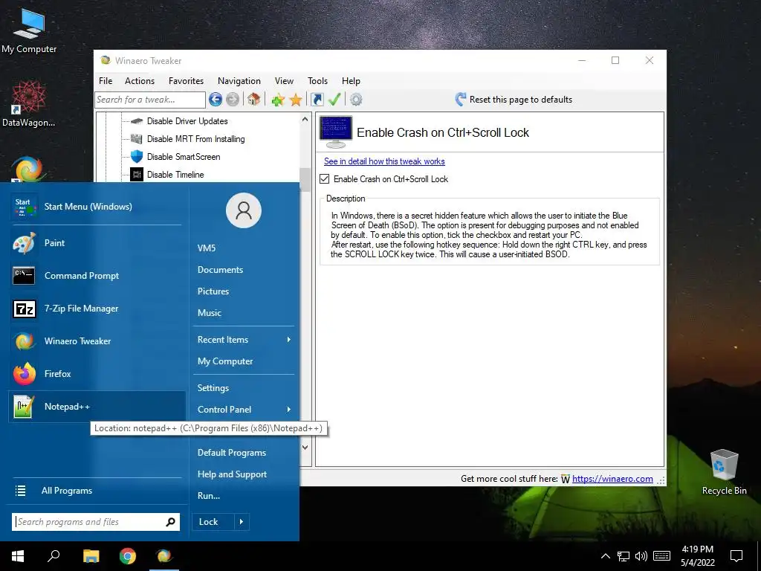
Task: Open Help and Support
Action: (244, 474)
